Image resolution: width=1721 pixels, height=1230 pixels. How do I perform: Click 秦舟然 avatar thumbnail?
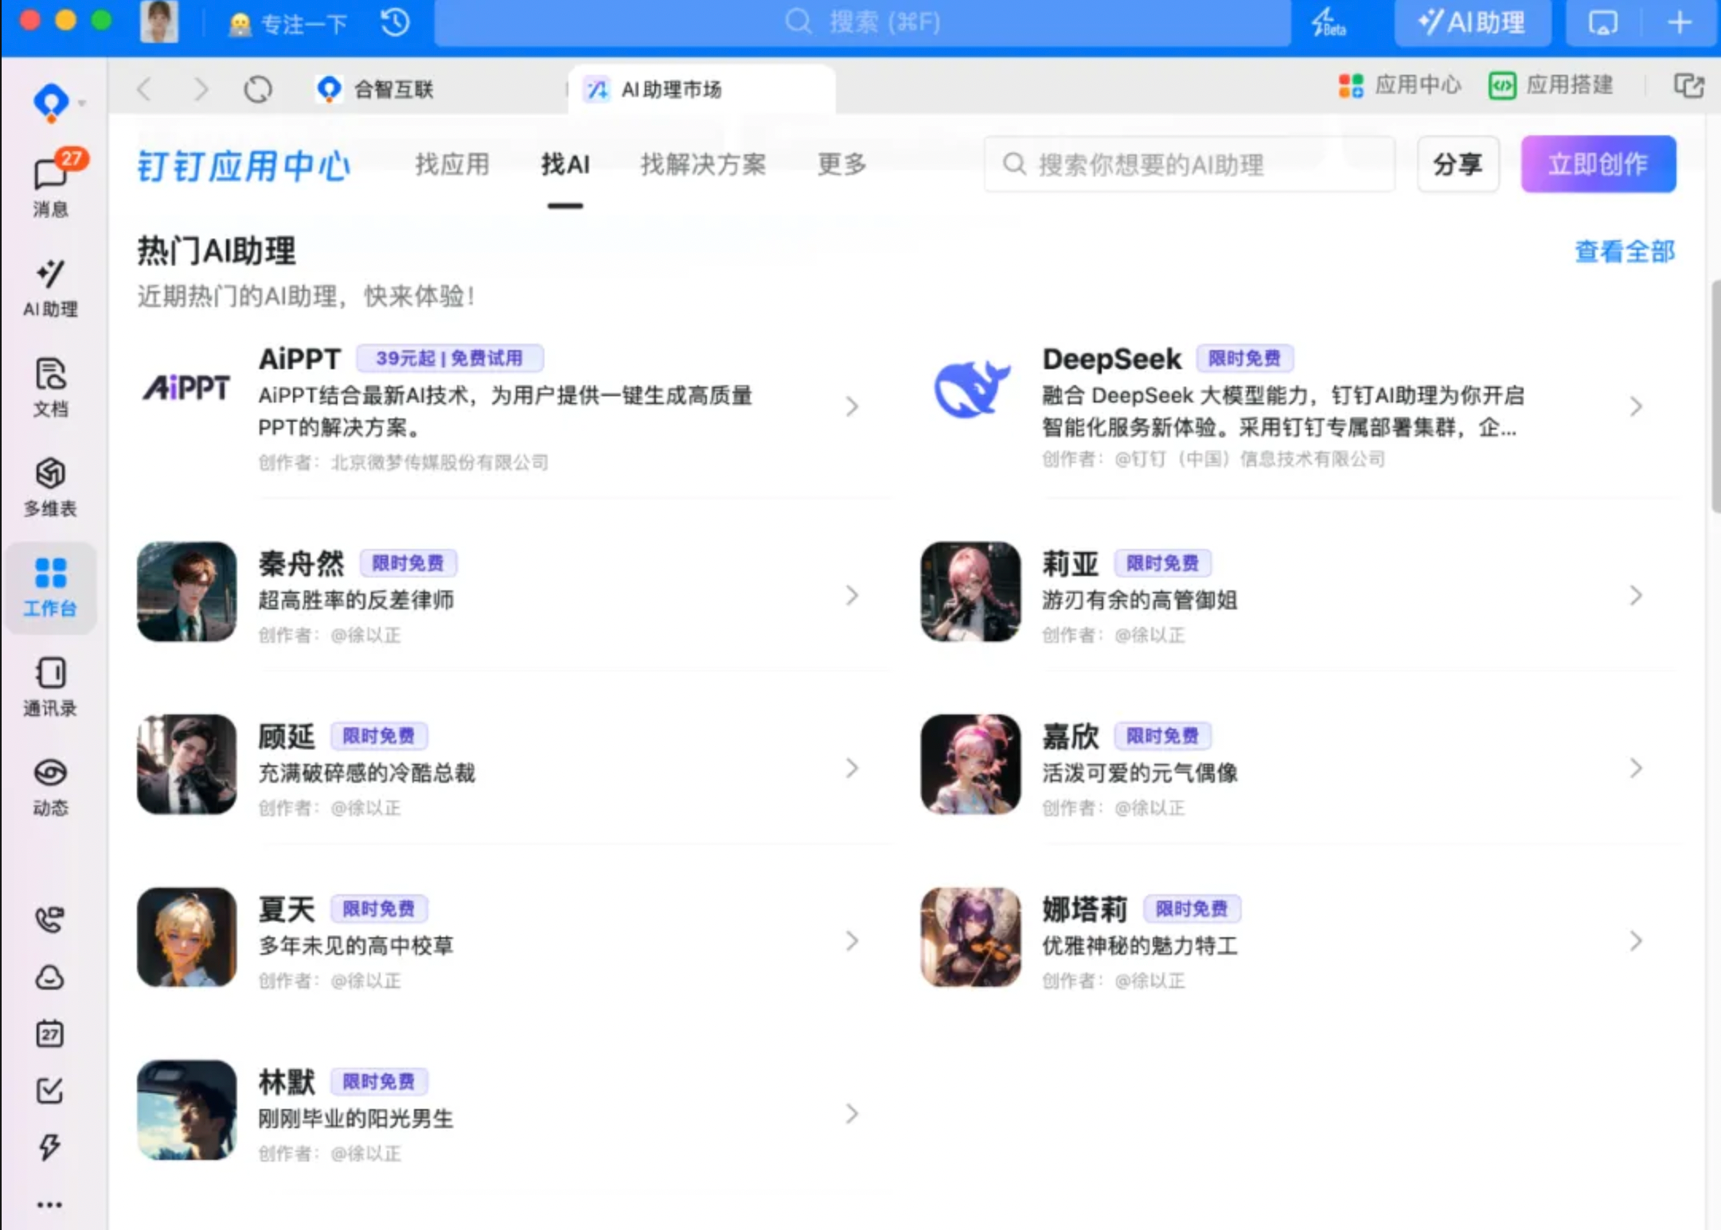[187, 591]
